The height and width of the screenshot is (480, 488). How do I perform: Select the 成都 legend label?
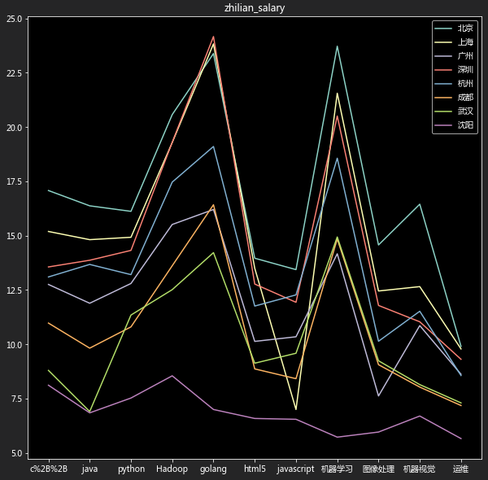pos(465,98)
